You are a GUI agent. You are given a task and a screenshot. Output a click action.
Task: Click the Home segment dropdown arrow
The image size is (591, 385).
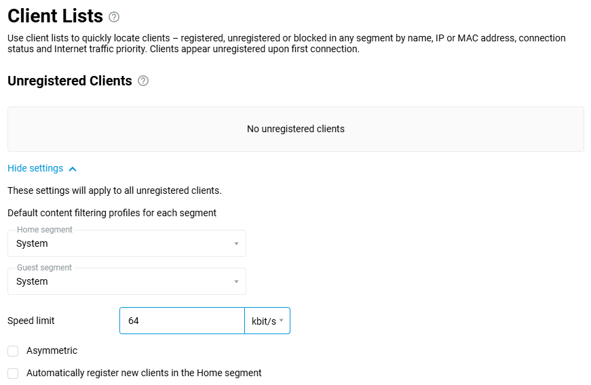pyautogui.click(x=236, y=243)
